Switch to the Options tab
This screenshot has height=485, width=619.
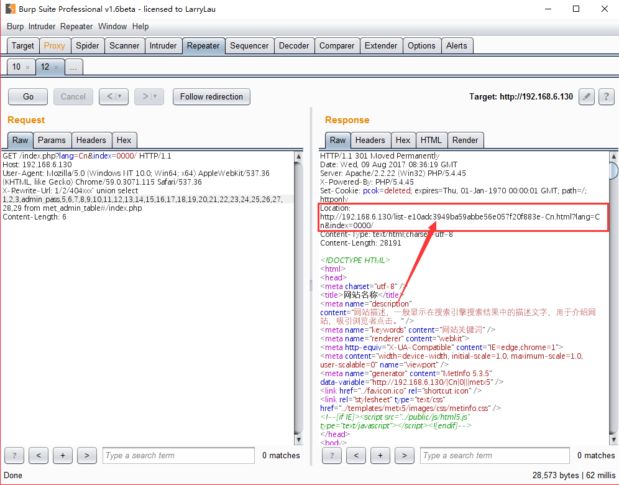(421, 46)
